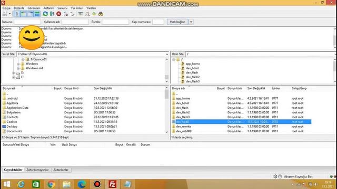Switch to Aktarılamayanlar tab
The image size is (337, 189).
[x=37, y=170]
